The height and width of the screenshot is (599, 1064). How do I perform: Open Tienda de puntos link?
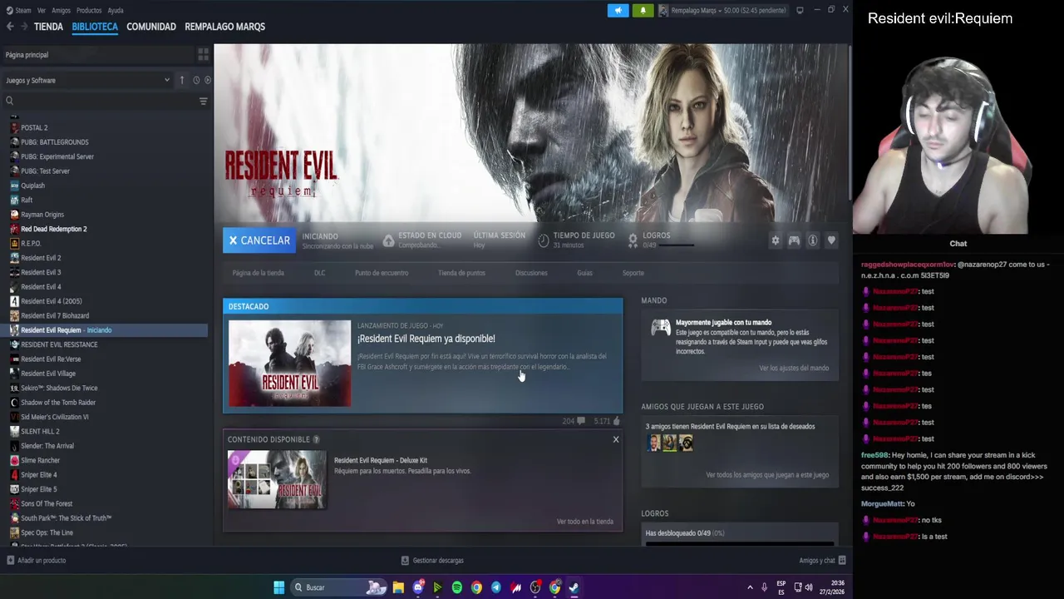pyautogui.click(x=461, y=273)
